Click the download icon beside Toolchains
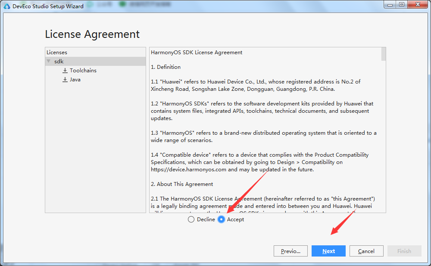The width and height of the screenshot is (431, 266). tap(65, 71)
